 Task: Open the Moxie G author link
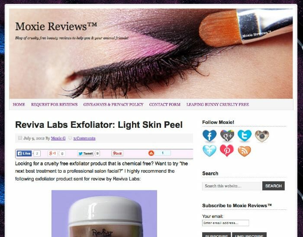click(x=58, y=138)
